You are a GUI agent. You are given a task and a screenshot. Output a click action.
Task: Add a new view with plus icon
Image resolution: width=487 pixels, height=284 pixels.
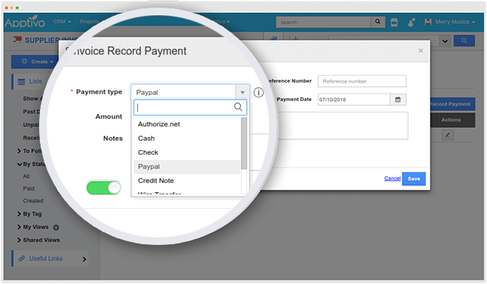pos(56,227)
